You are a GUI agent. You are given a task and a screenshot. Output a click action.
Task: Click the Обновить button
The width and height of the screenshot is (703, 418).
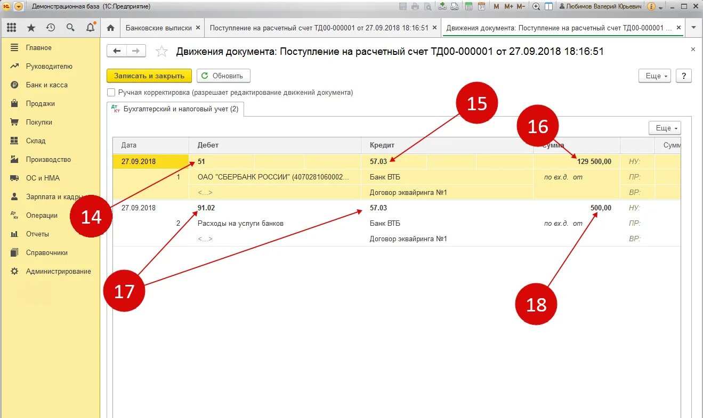(223, 76)
